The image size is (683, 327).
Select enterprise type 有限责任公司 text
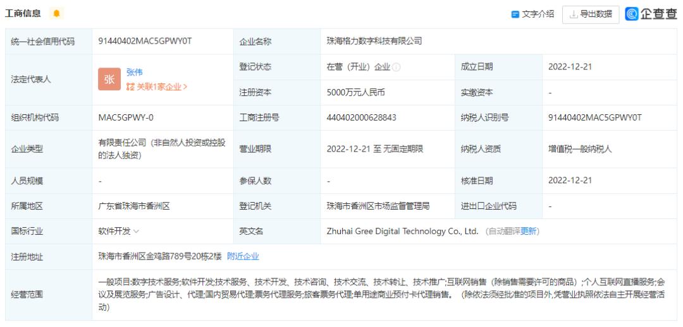162,149
